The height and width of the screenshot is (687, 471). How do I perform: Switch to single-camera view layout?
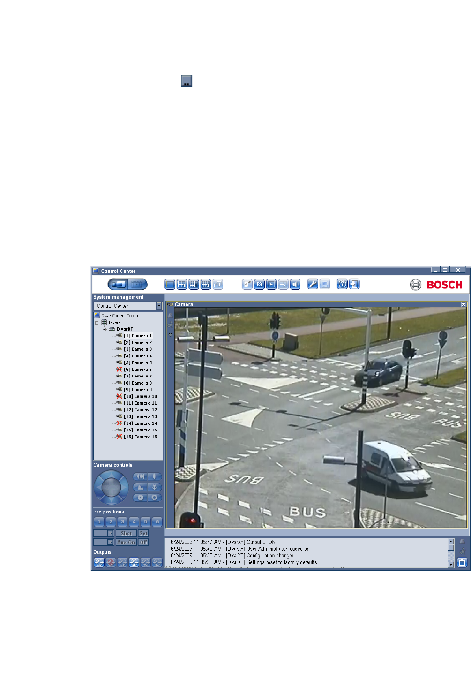click(170, 284)
